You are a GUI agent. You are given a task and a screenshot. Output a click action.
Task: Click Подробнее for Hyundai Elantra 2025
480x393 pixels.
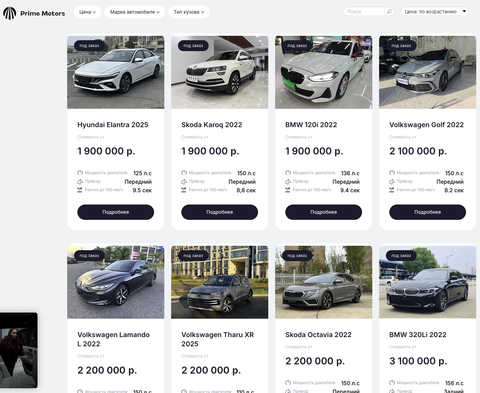tap(116, 212)
